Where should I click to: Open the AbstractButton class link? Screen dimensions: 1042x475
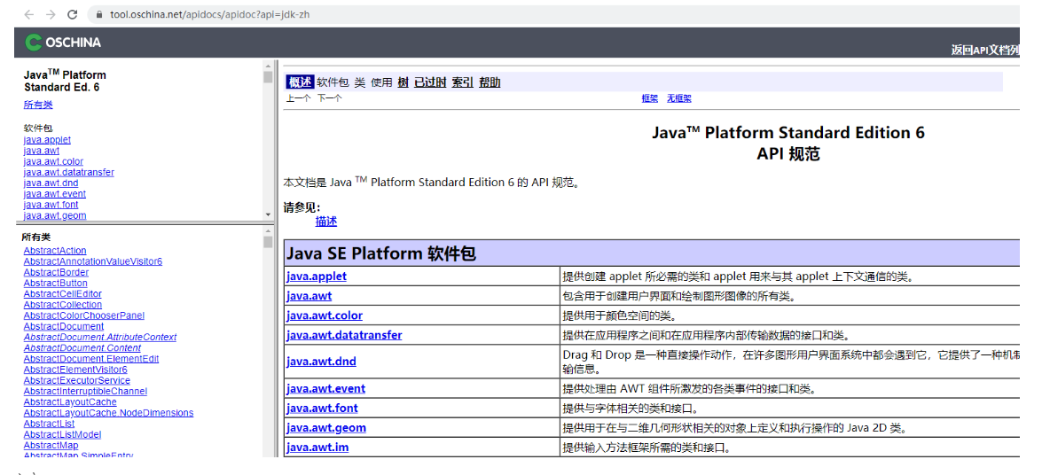point(55,283)
